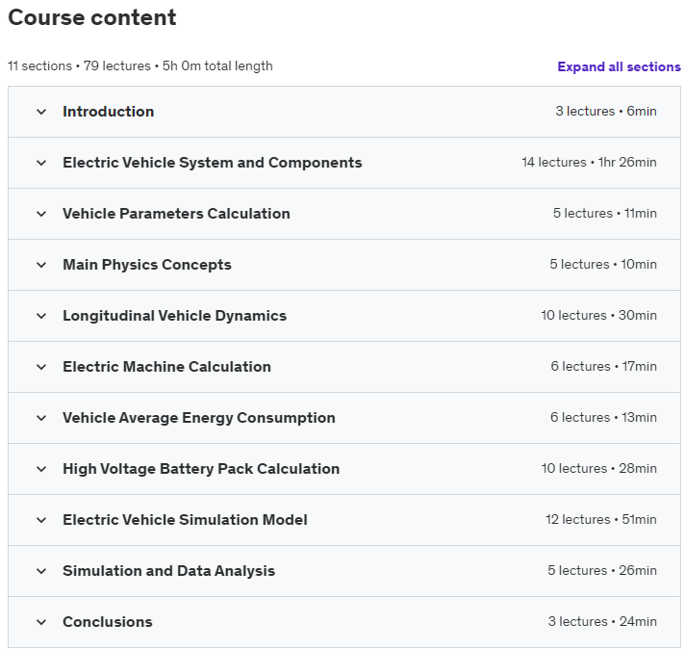Click '3 lectures • 6min' text

pyautogui.click(x=606, y=111)
